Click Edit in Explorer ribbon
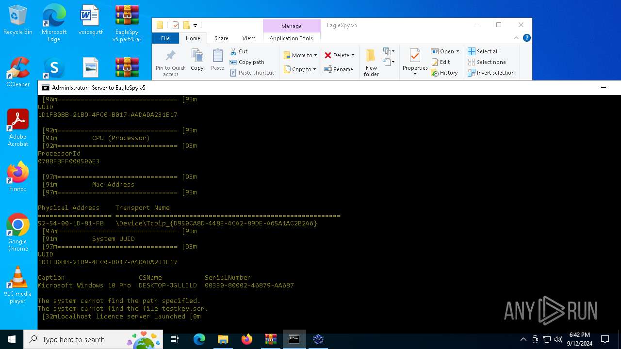The width and height of the screenshot is (621, 349). (x=441, y=62)
